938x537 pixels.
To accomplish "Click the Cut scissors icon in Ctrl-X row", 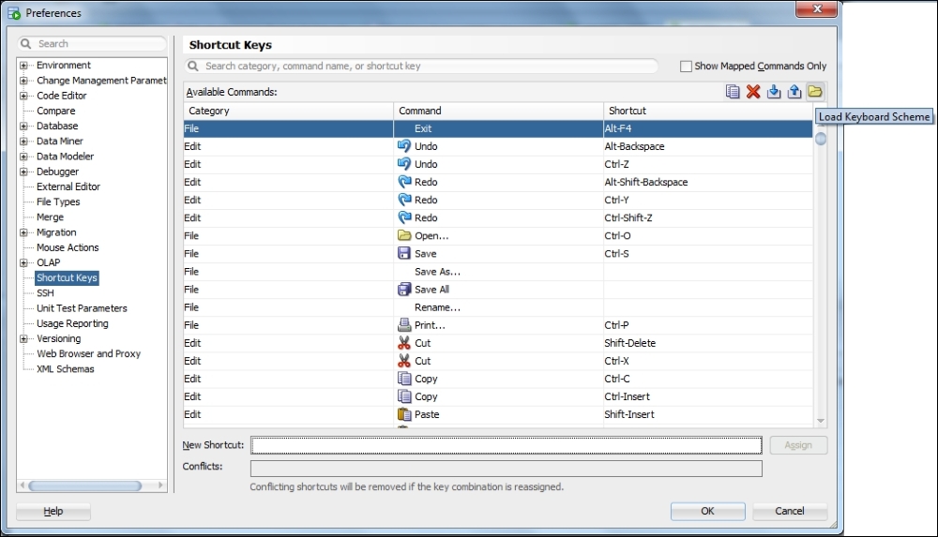I will 404,361.
